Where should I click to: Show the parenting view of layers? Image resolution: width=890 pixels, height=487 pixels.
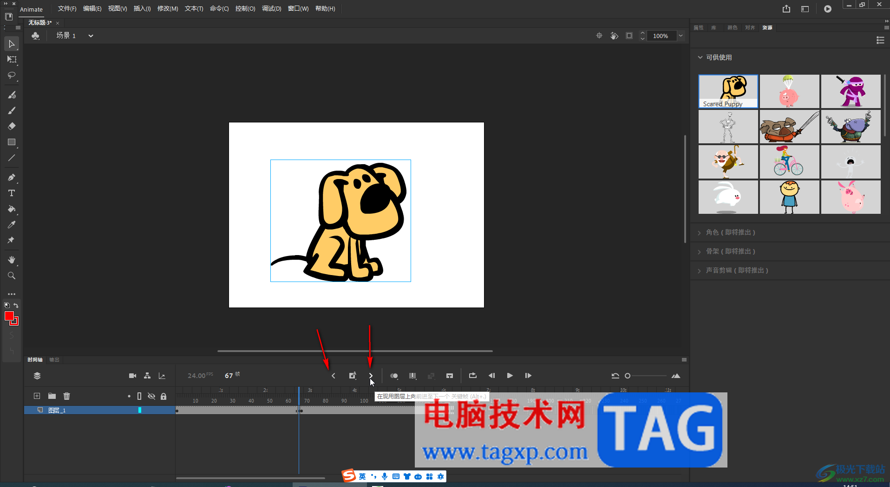[147, 376]
